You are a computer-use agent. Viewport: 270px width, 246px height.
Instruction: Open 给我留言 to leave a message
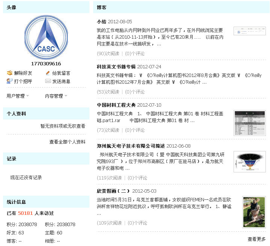point(61,73)
